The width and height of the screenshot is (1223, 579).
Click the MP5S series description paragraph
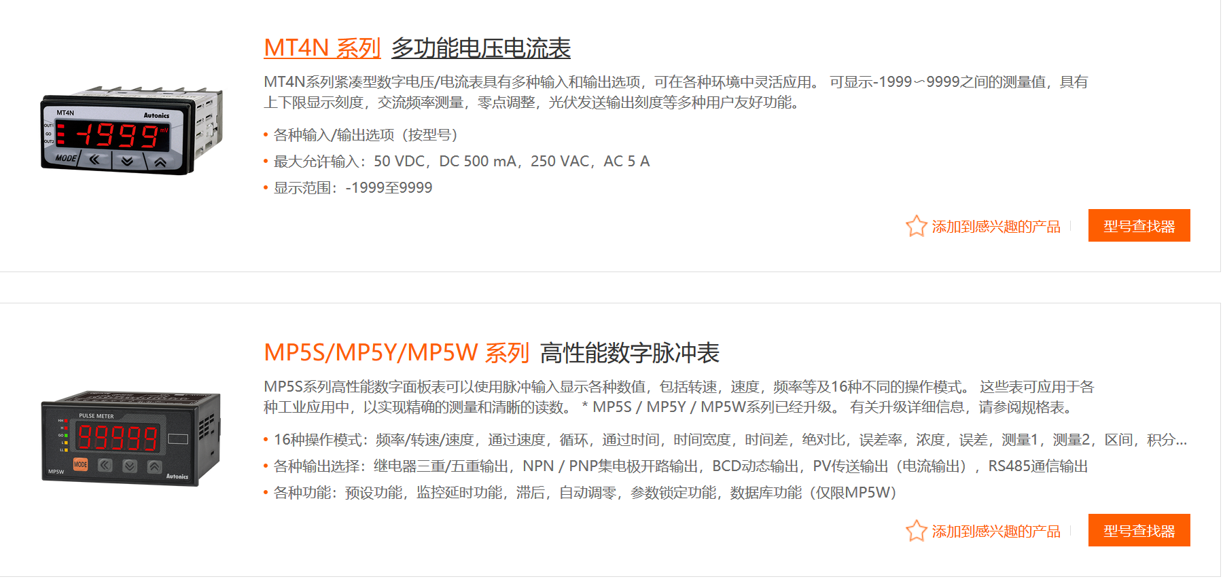[678, 397]
